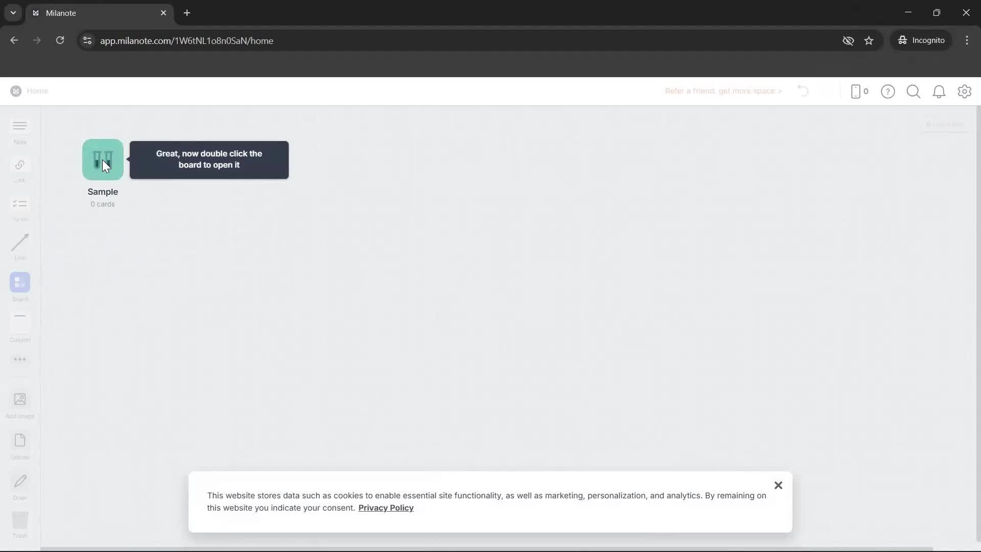This screenshot has width=981, height=552.
Task: Go to Home via breadcrumb
Action: click(38, 91)
